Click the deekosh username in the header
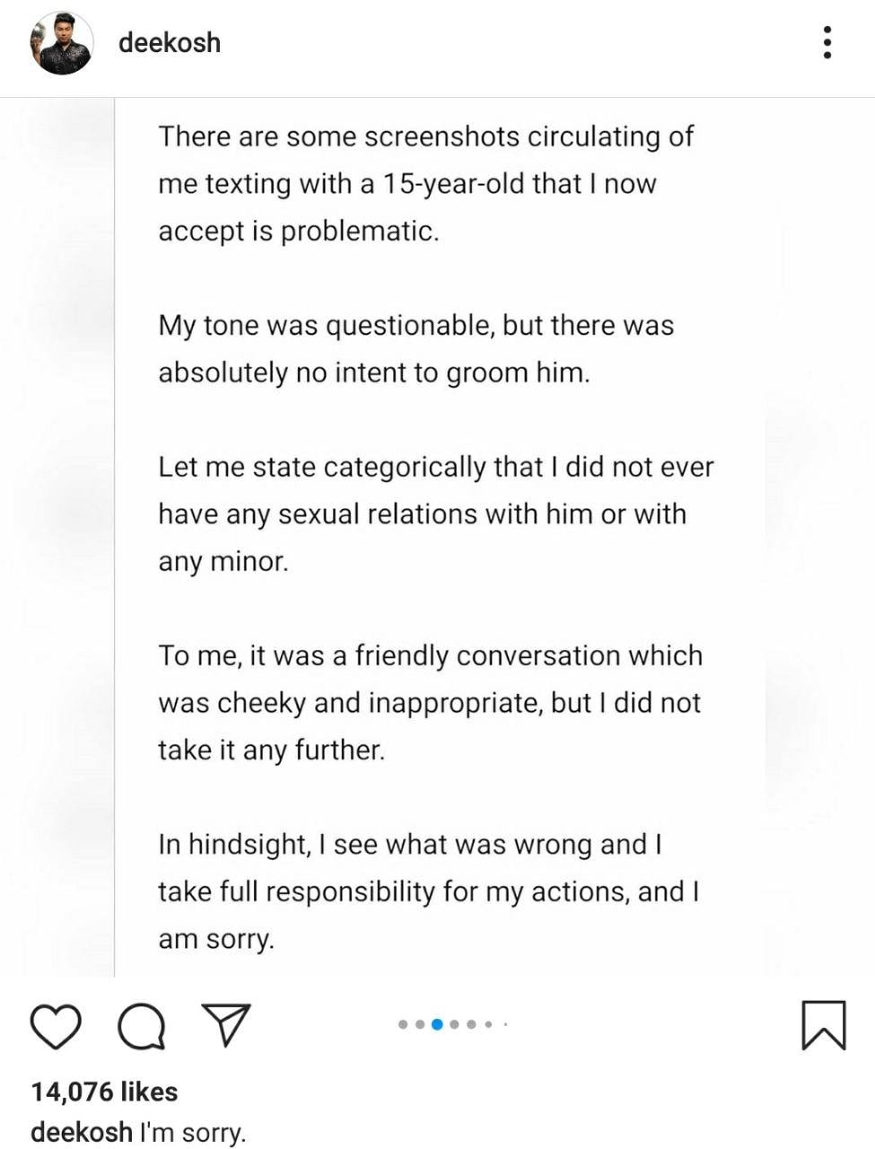 click(x=169, y=42)
